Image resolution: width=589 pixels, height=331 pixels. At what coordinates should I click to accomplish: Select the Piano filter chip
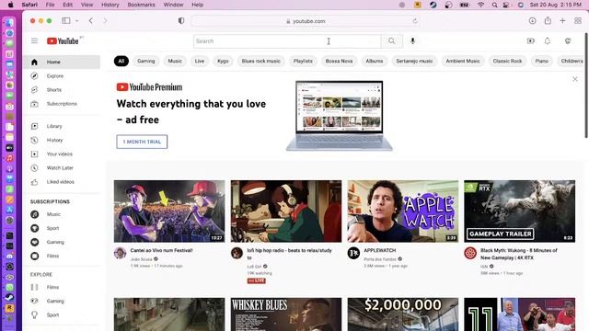[x=542, y=61]
